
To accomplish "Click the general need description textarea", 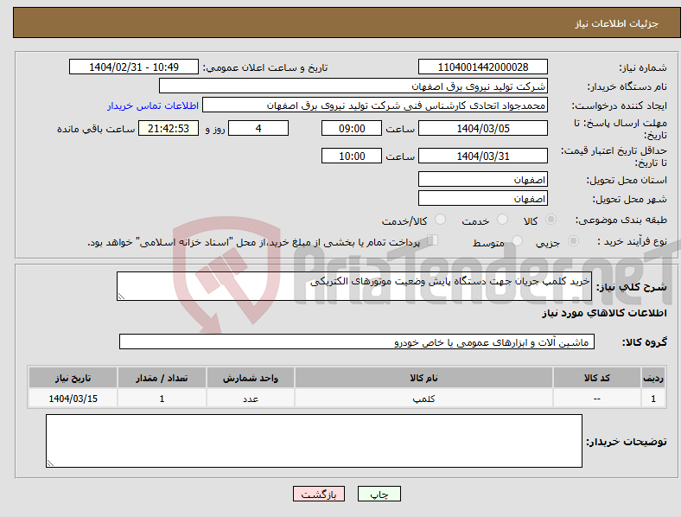I will pyautogui.click(x=354, y=286).
